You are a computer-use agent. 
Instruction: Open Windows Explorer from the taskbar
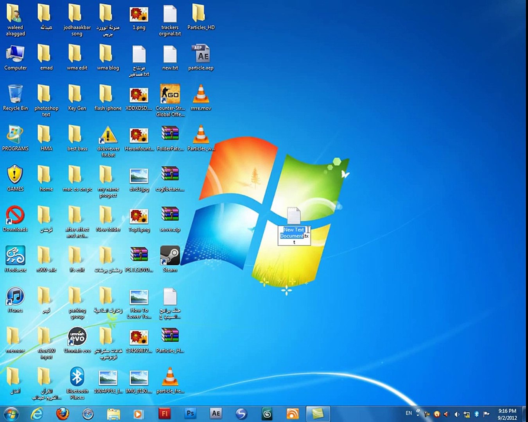click(113, 414)
